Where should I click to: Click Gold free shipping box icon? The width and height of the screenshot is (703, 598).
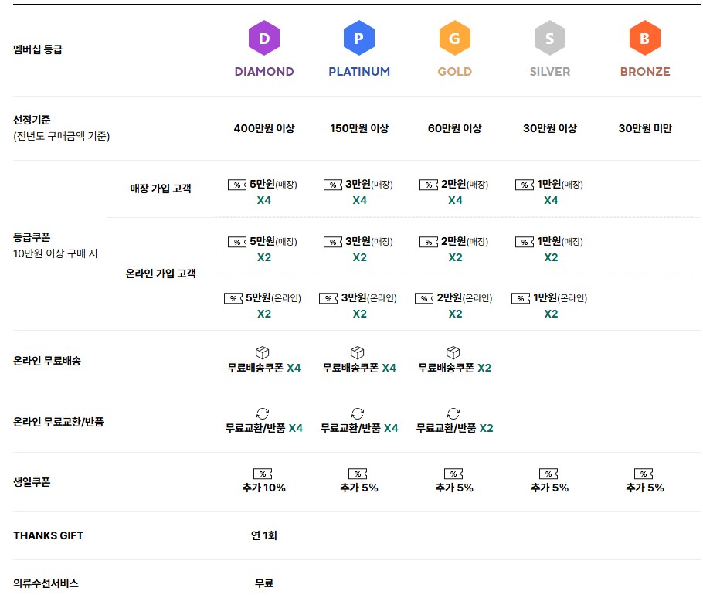[x=453, y=353]
